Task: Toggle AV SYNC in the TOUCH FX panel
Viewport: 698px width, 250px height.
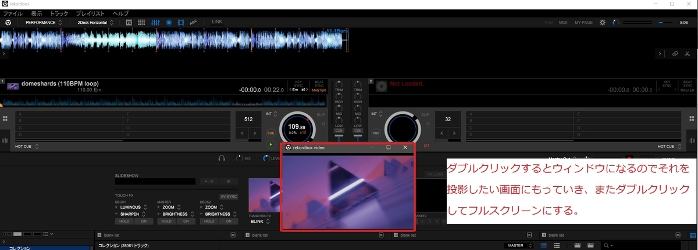Action: [229, 197]
